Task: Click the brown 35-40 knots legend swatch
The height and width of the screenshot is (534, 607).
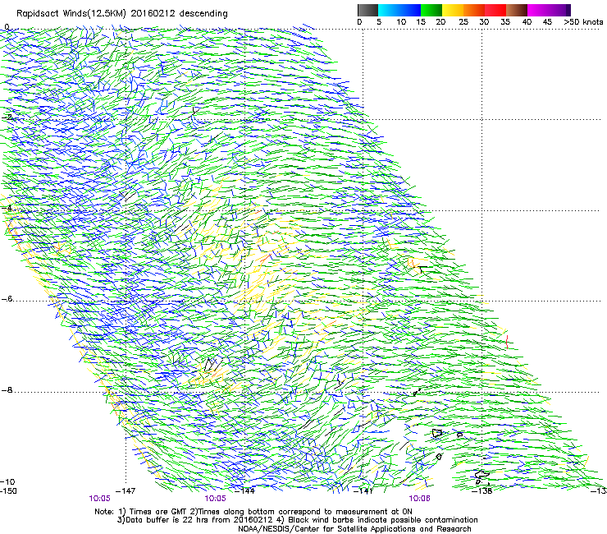Action: [517, 10]
